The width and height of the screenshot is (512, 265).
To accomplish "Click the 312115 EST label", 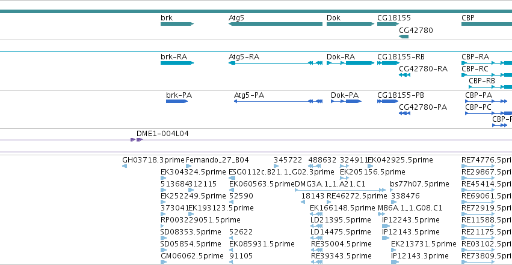I will point(202,184).
